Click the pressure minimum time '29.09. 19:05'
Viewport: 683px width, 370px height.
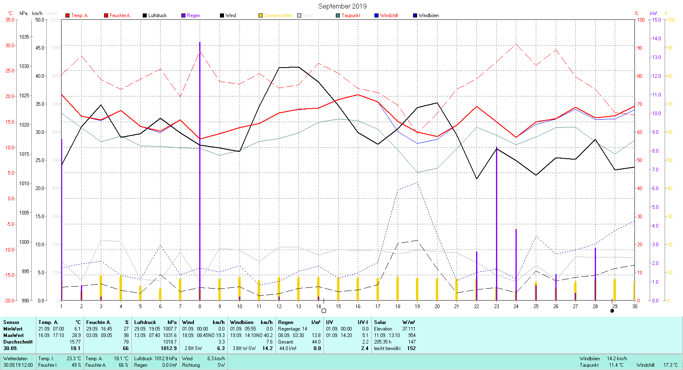(147, 329)
